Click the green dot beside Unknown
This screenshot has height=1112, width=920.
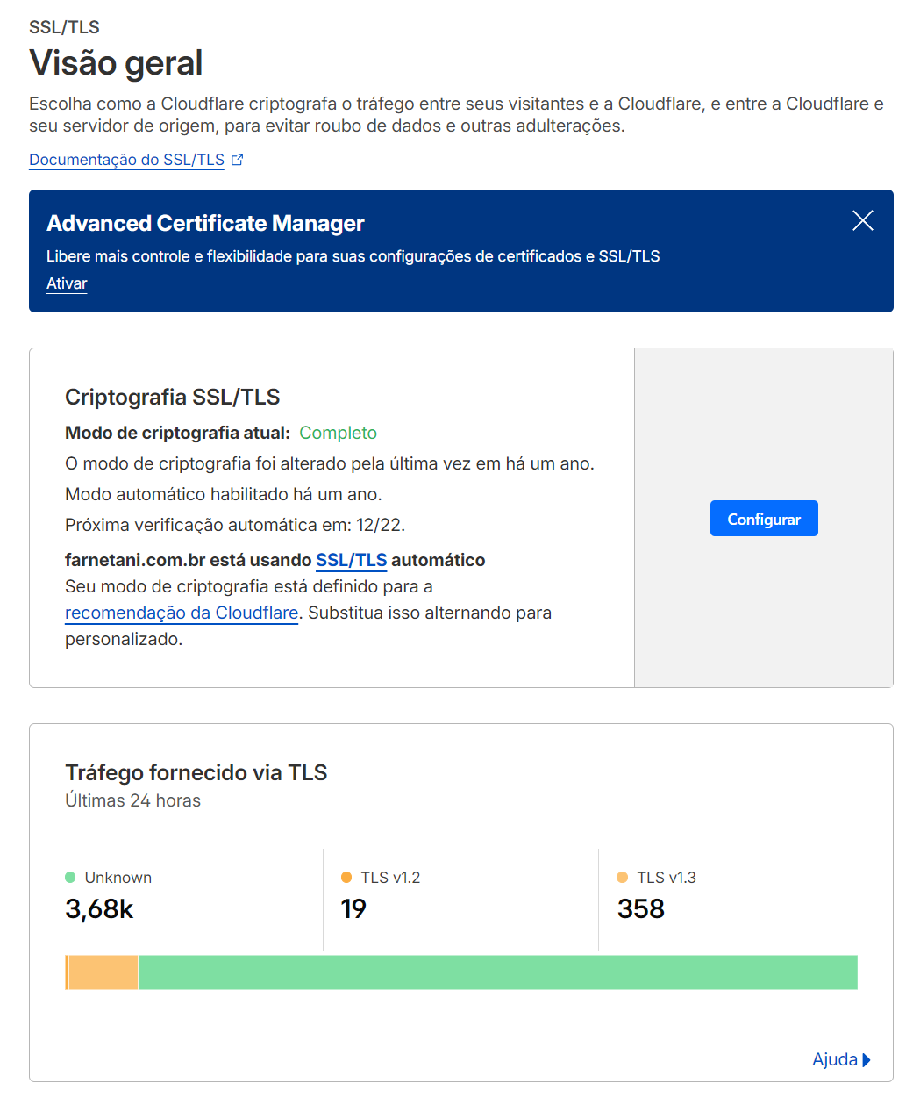tap(70, 878)
